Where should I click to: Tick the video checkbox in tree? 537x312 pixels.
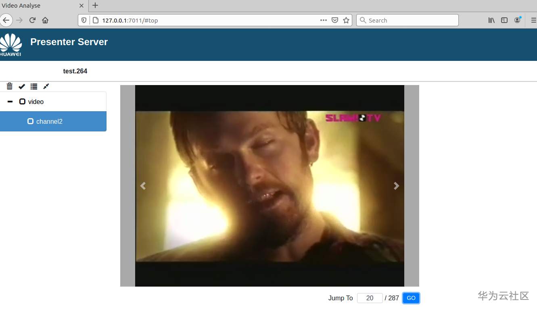23,102
